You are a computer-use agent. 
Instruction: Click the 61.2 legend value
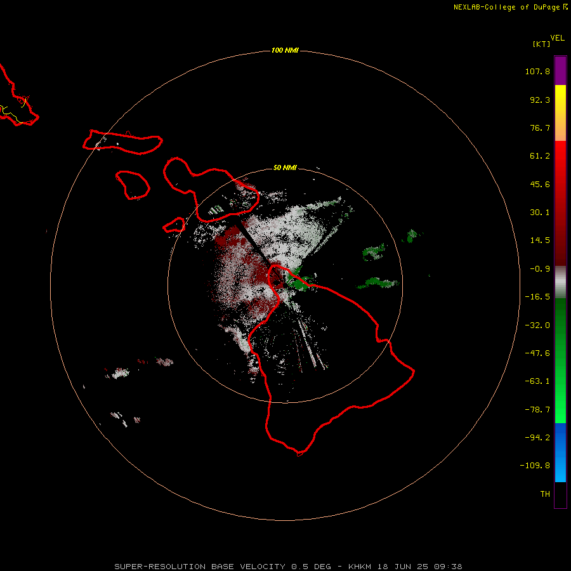pos(540,156)
